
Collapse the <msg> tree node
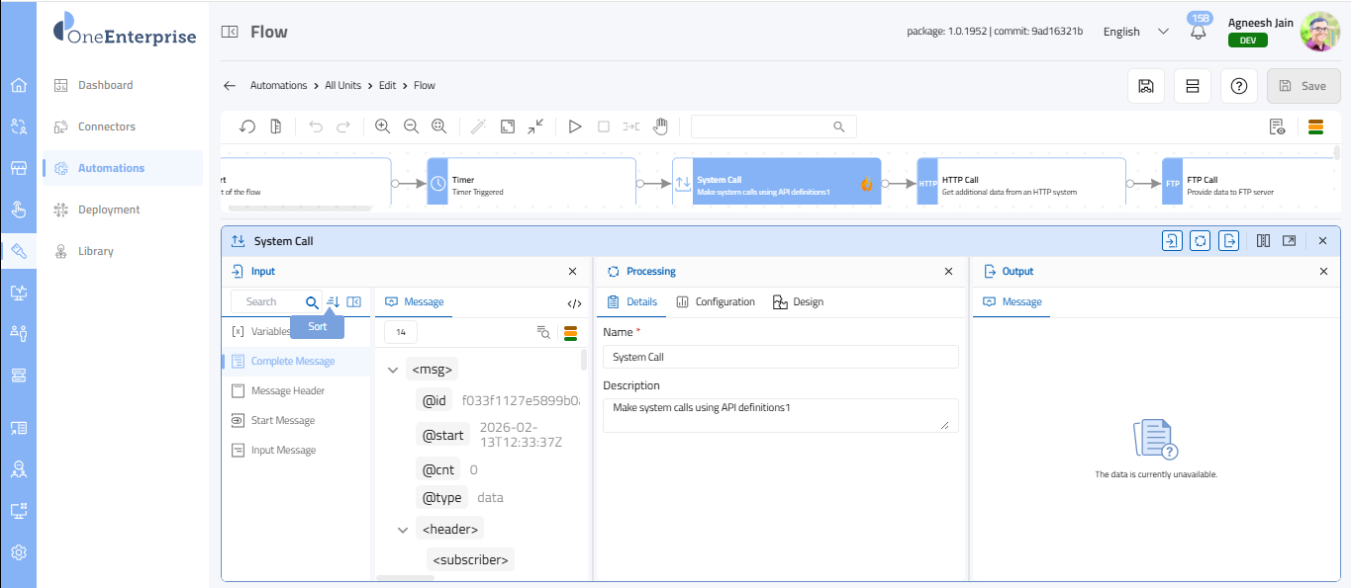tap(393, 371)
